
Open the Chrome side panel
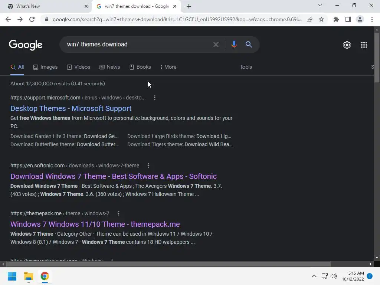[x=348, y=19]
